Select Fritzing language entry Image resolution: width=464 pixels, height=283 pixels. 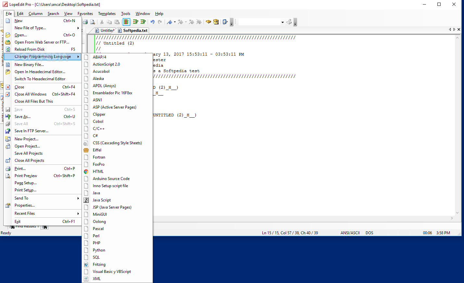click(x=117, y=264)
